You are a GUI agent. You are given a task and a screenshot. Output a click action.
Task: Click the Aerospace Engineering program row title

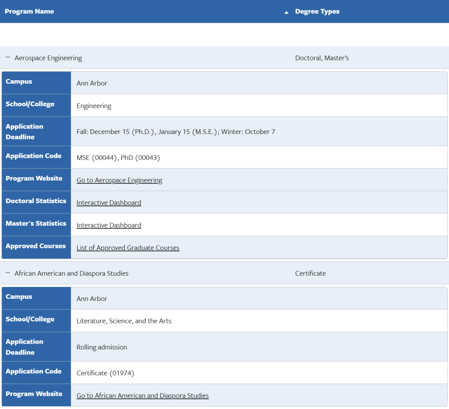point(48,58)
